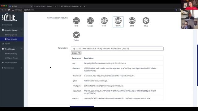Bookmark this page with star icon

(x=176, y=10)
